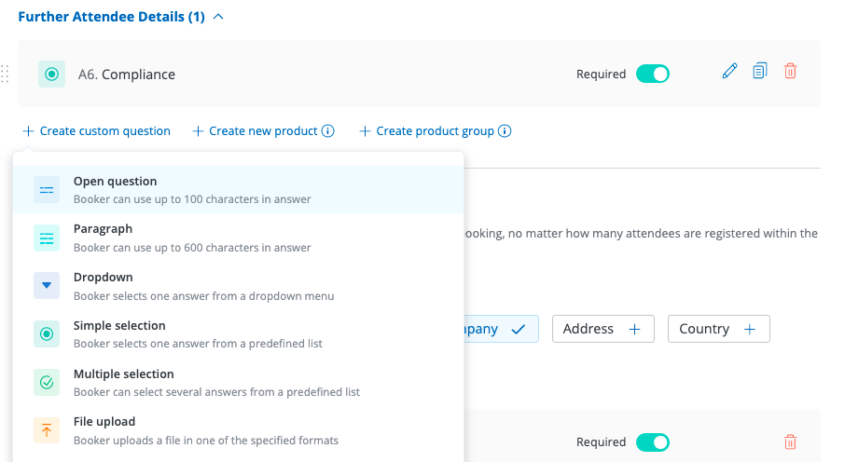Delete the A6. Compliance question
845x462 pixels.
[x=790, y=71]
